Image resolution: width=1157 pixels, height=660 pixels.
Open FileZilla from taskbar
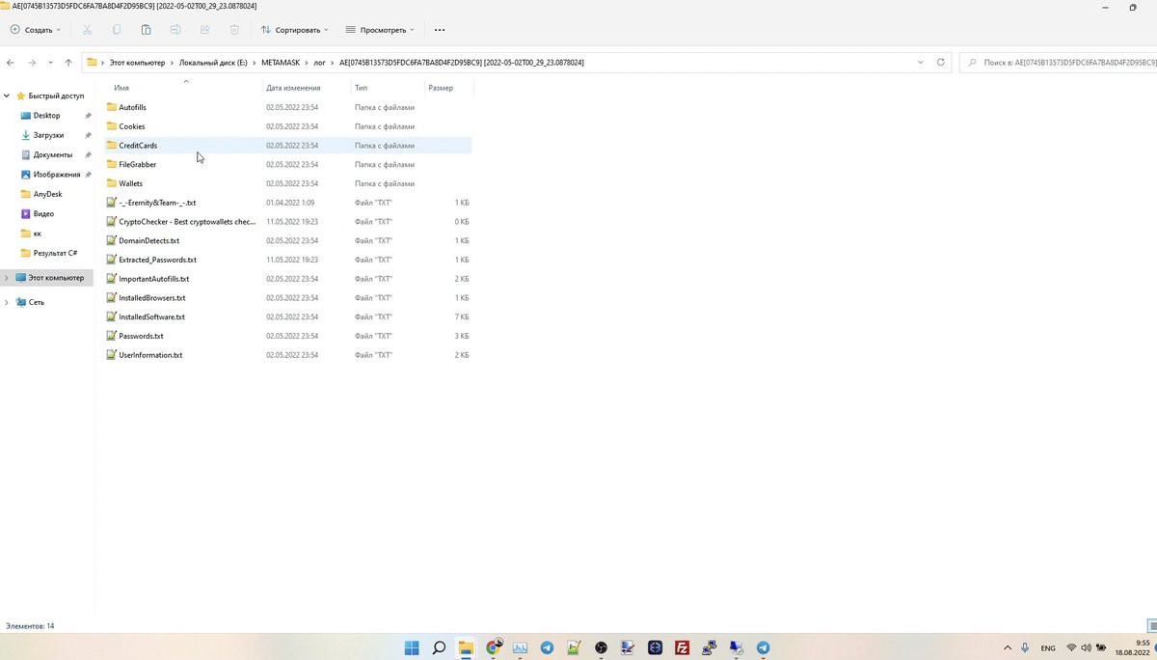pyautogui.click(x=682, y=647)
